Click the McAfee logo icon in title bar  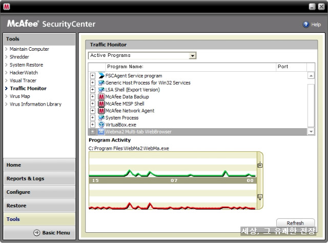[7, 7]
